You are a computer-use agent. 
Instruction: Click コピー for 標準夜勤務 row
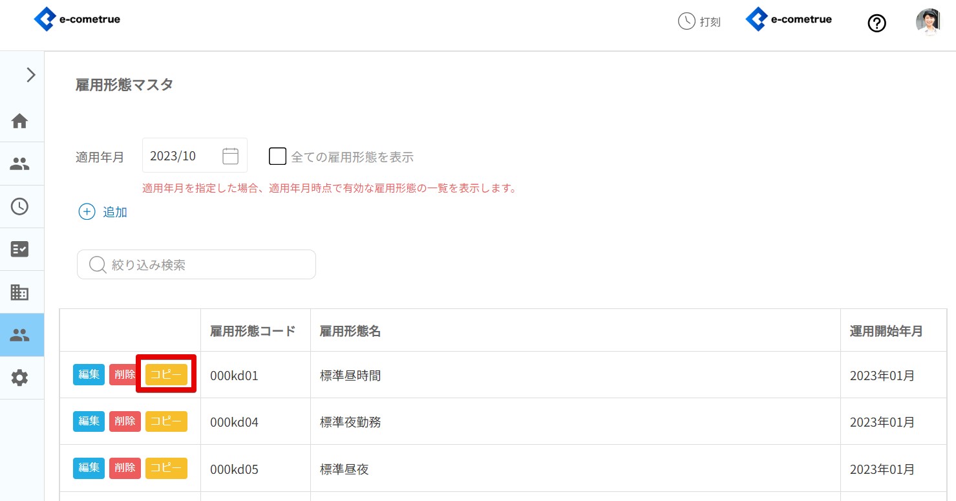pyautogui.click(x=166, y=421)
